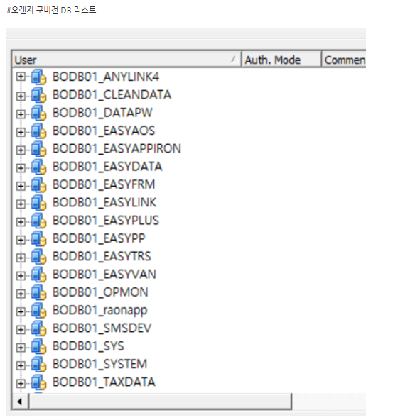Select the BODB01_EASYAOS user name
Image resolution: width=410 pixels, height=420 pixels.
(x=104, y=131)
